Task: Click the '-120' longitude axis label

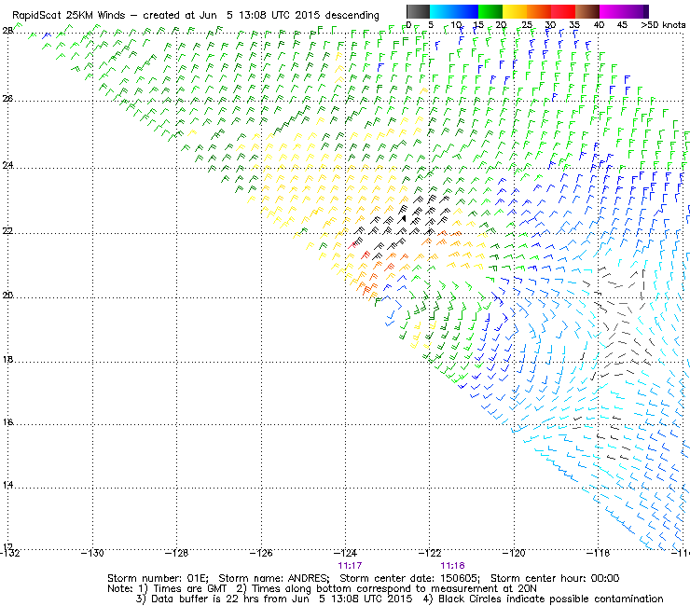Action: [514, 553]
